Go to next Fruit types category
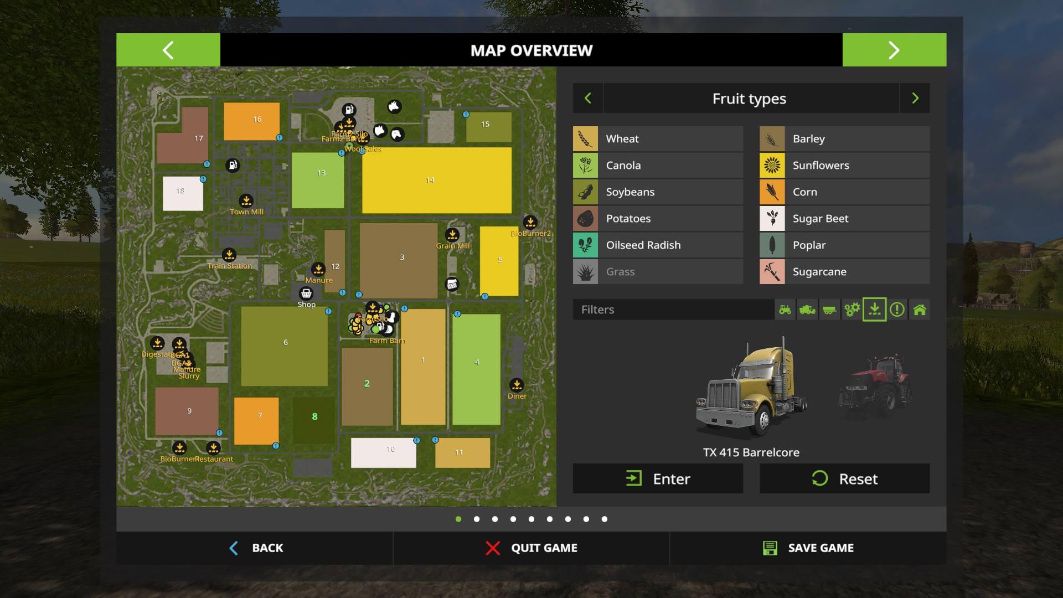 pos(915,99)
